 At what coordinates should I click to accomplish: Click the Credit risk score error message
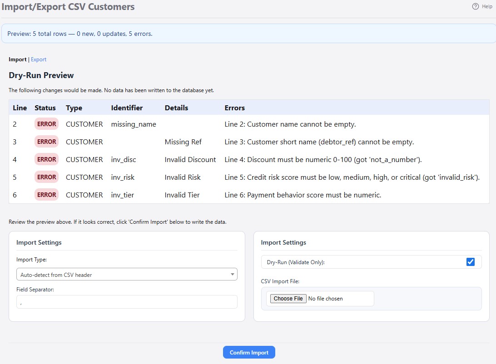tap(352, 177)
